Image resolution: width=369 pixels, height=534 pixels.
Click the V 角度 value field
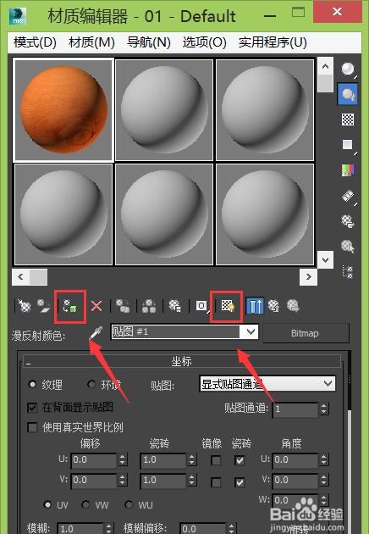[296, 481]
